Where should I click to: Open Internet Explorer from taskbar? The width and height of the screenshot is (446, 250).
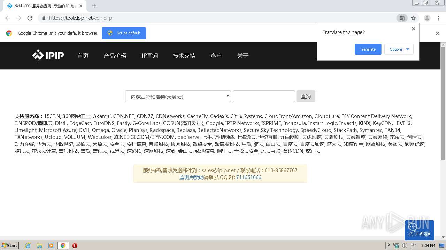click(x=28, y=245)
